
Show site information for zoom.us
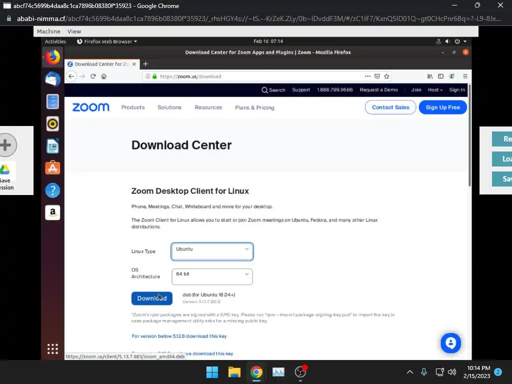[x=147, y=76]
